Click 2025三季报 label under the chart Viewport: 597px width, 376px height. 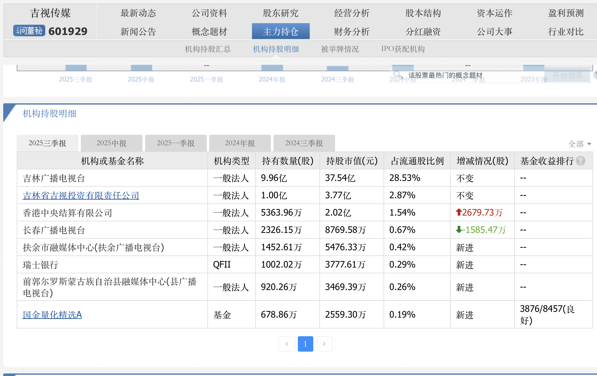point(76,80)
